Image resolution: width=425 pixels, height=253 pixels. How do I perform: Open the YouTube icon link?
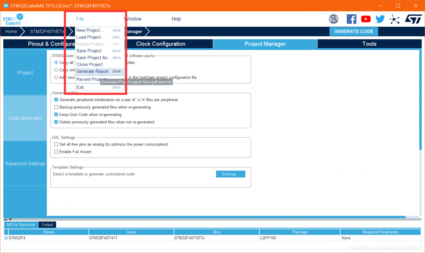366,19
